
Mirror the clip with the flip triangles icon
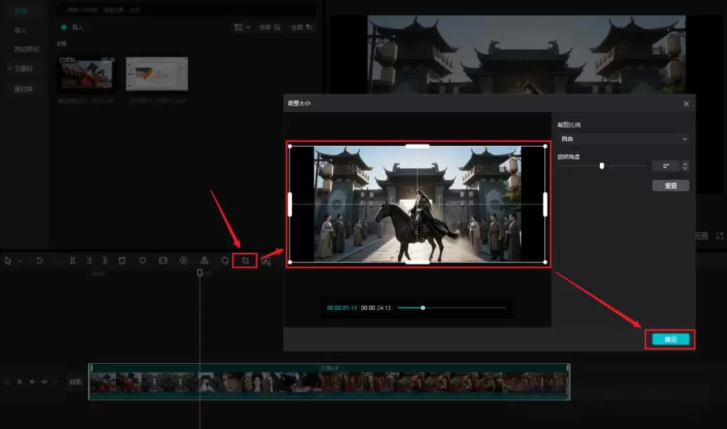click(204, 261)
